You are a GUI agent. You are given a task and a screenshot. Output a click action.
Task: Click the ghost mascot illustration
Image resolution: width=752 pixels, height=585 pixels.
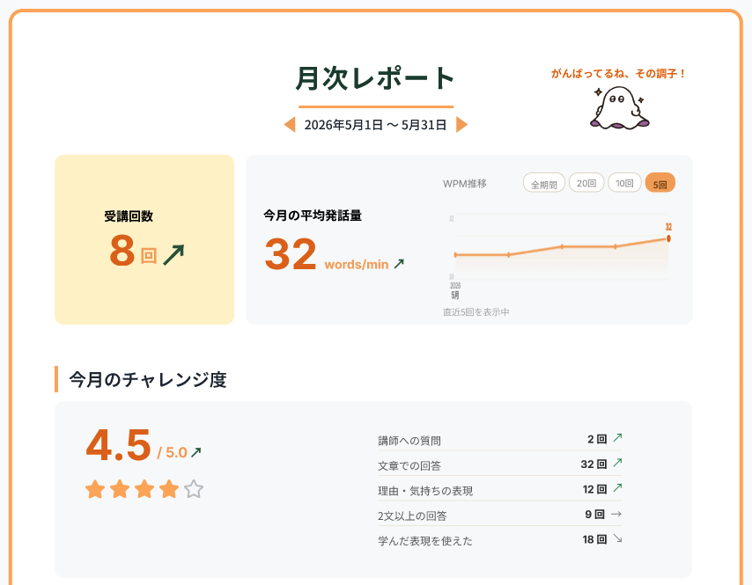[x=620, y=107]
